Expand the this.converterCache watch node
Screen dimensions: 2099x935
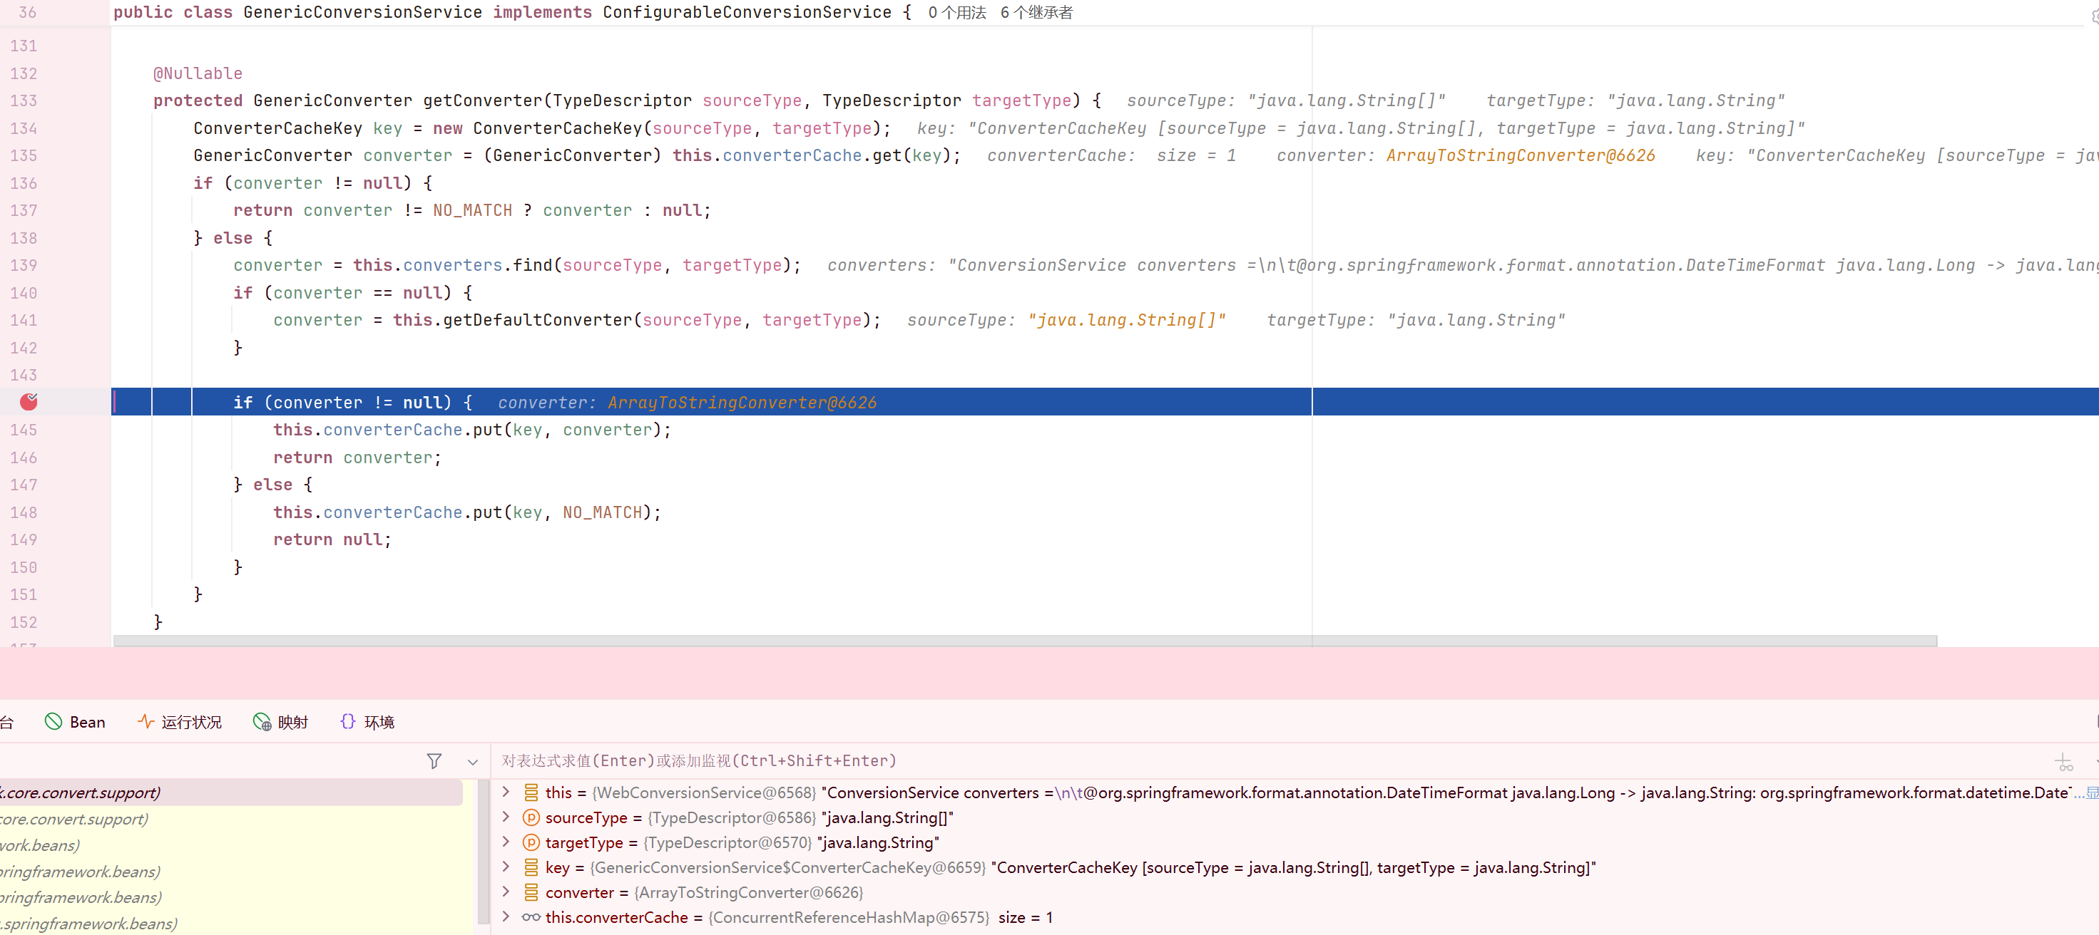point(506,917)
